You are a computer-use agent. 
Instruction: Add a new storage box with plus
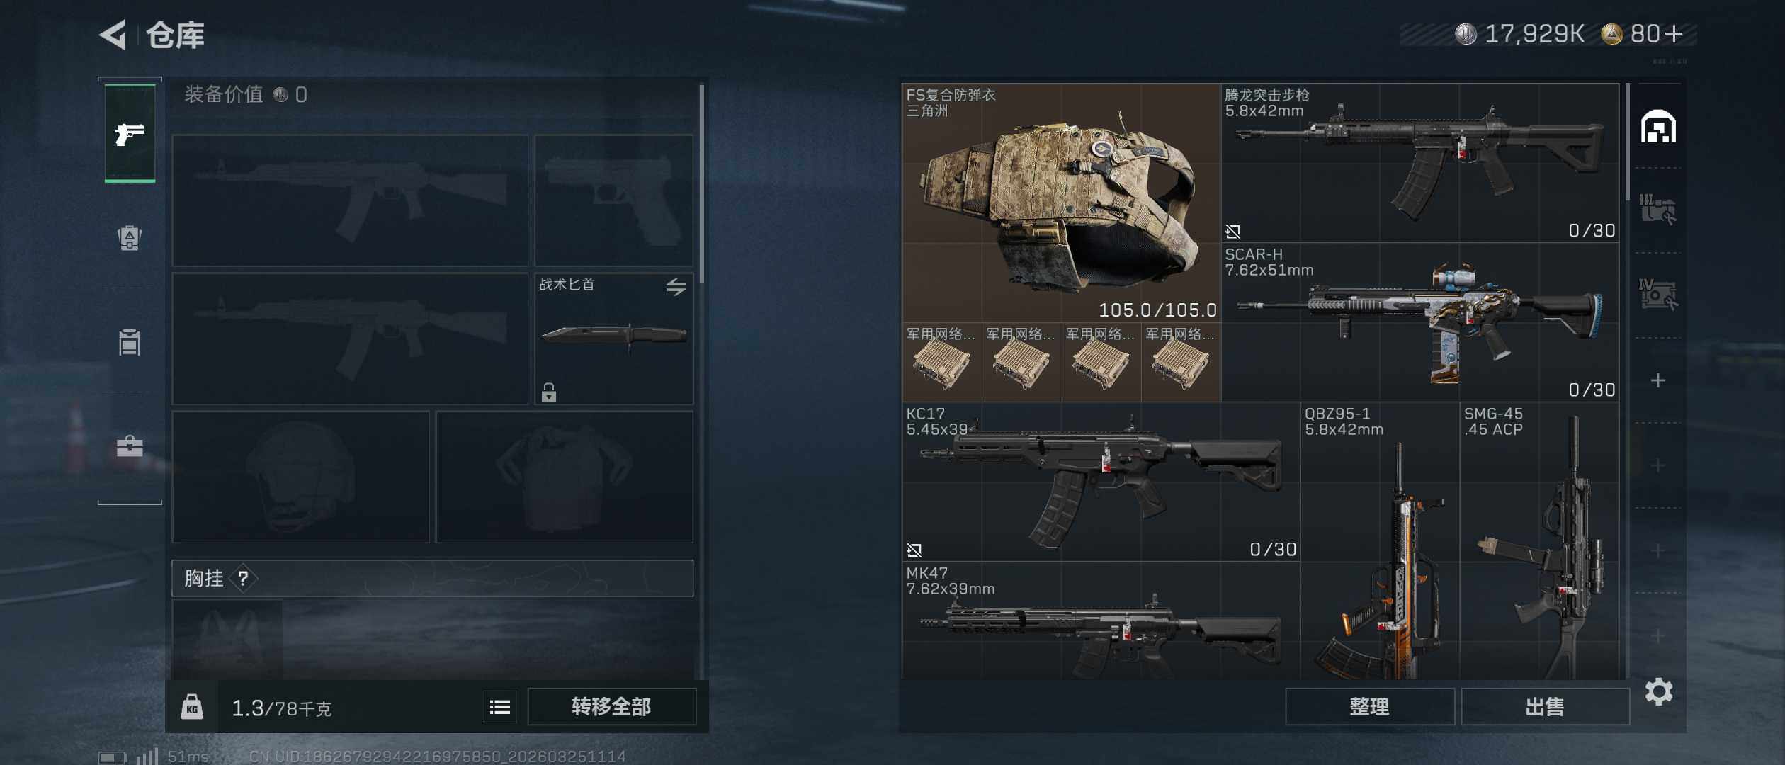(x=1658, y=380)
